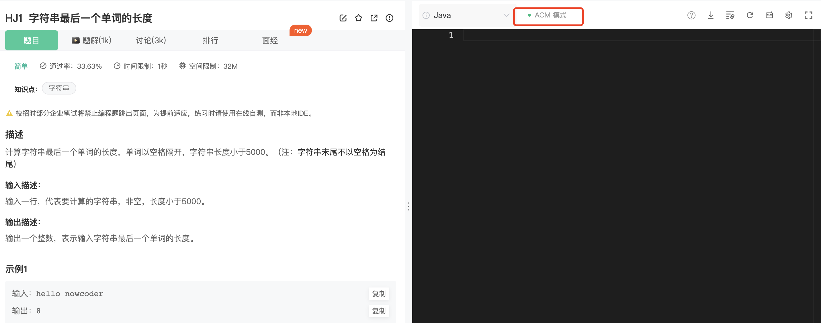Open the keyboard shortcuts icon
The image size is (821, 323).
(769, 15)
